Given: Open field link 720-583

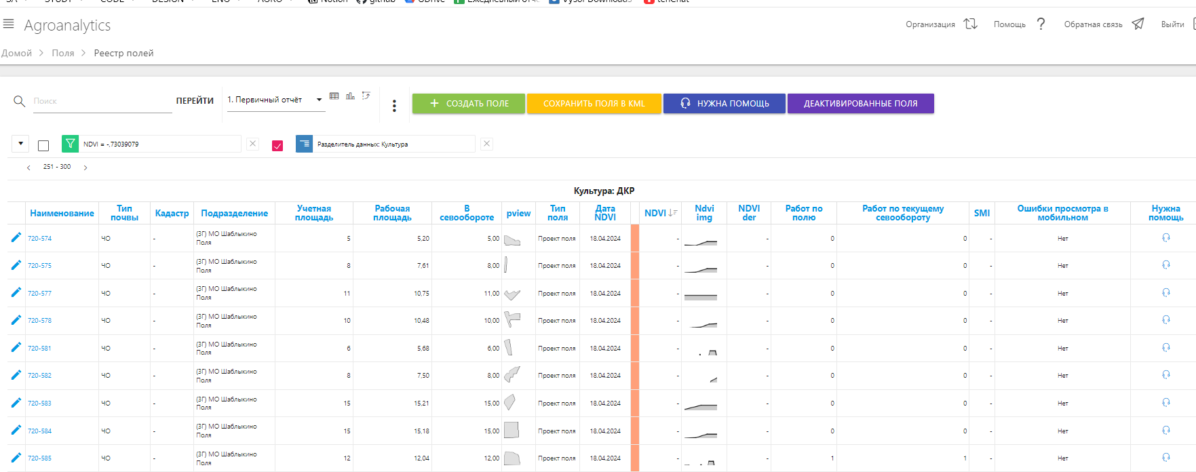Looking at the screenshot, I should coord(39,403).
